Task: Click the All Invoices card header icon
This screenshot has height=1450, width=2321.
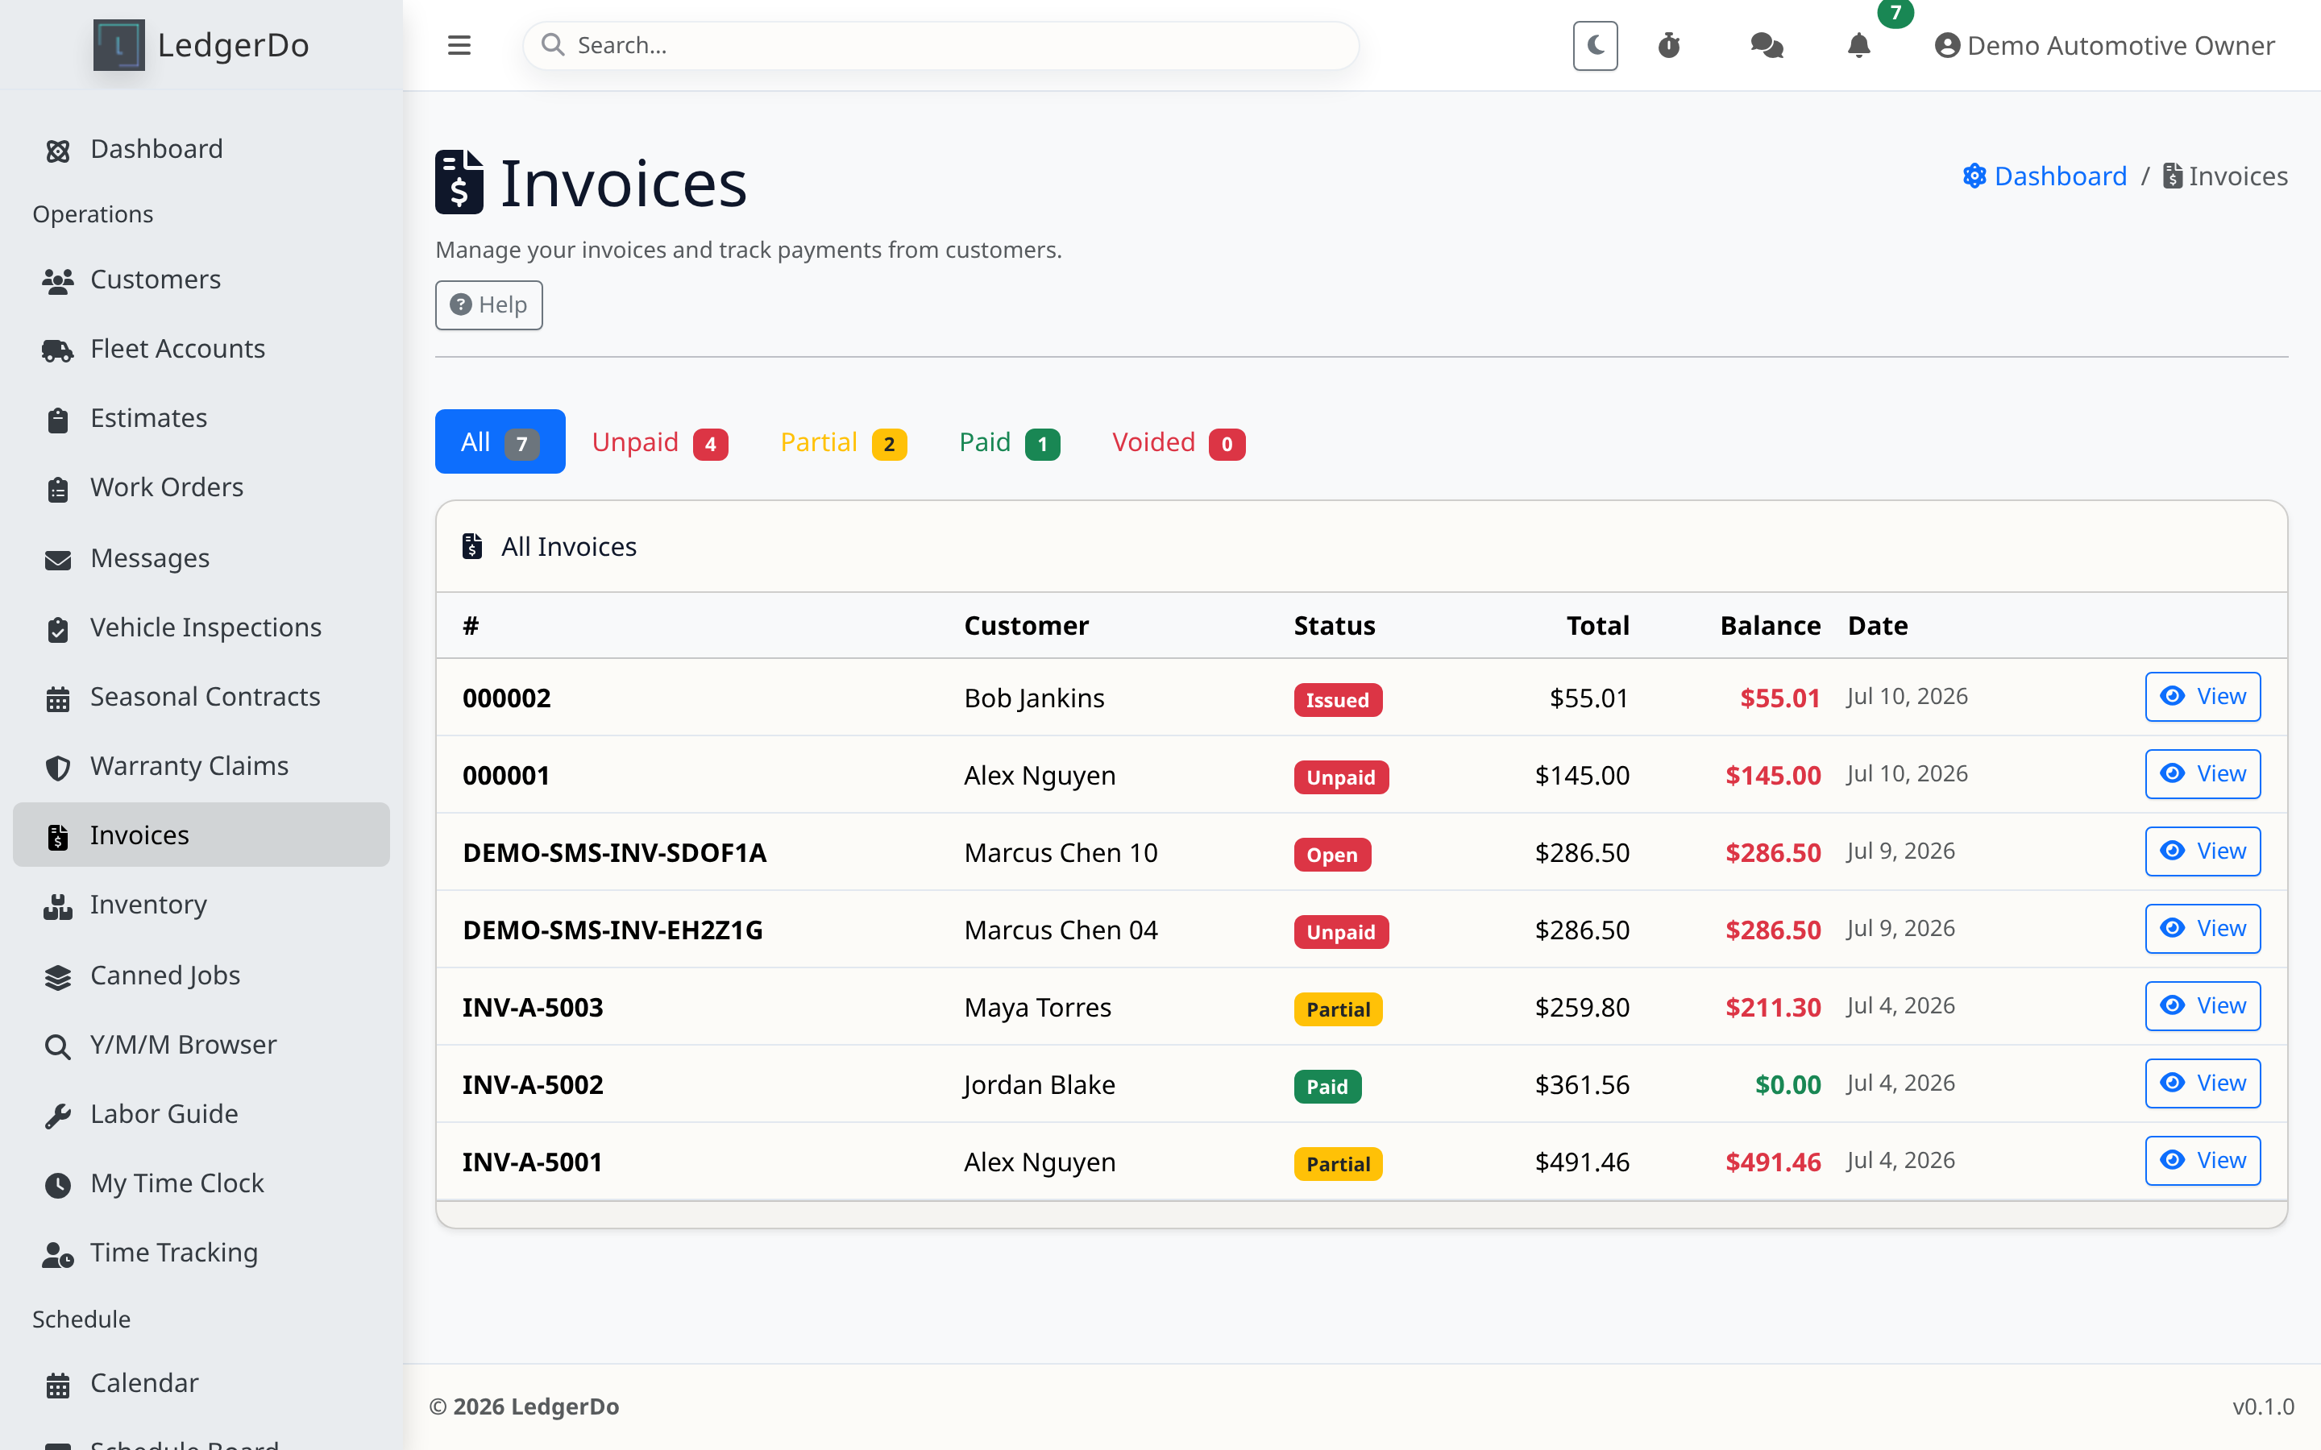Action: pyautogui.click(x=472, y=547)
